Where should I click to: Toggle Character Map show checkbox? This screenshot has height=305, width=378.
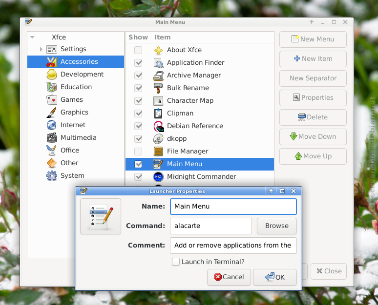[138, 101]
